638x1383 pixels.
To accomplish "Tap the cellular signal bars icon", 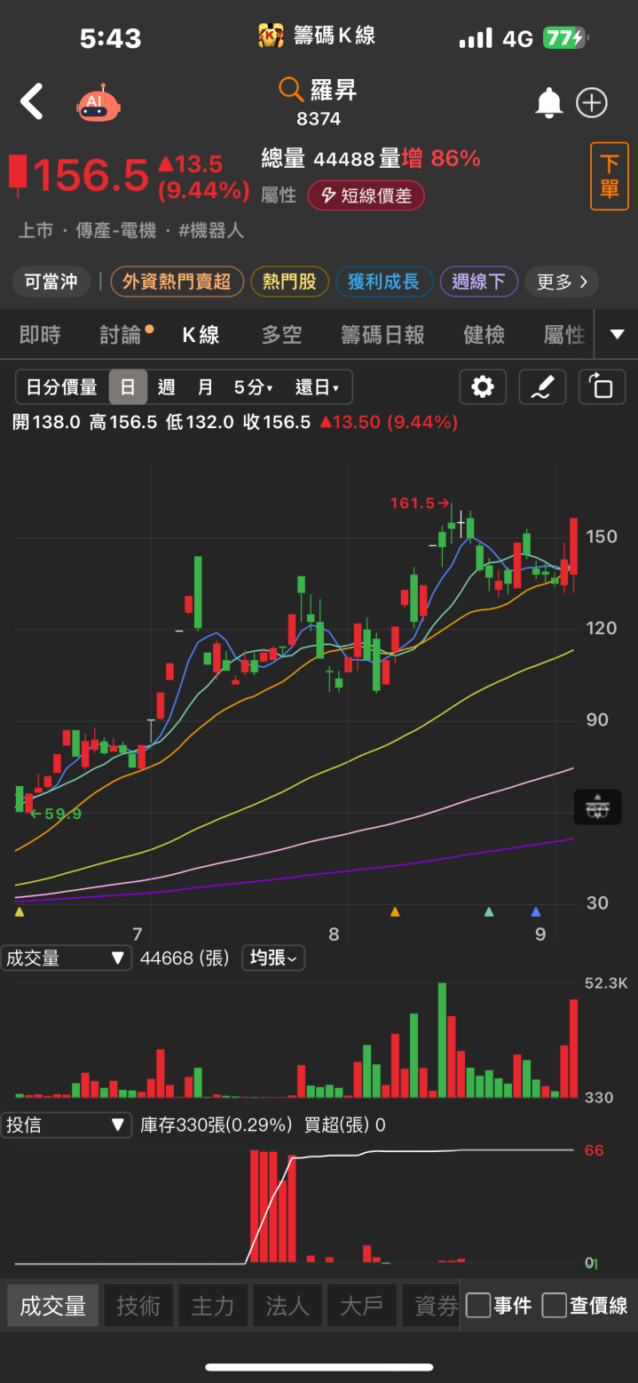I will (x=476, y=38).
